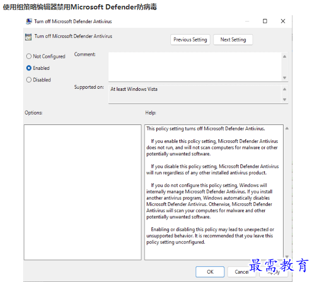313x282 pixels.
Task: Maximize the policy dialog window
Action: 265,21
